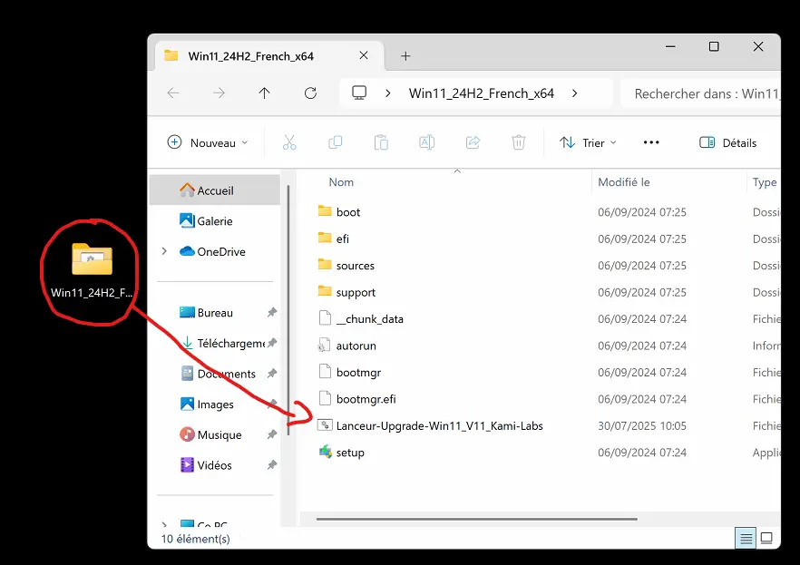Expand chevron after Win11_24H2_French_x64 in address bar
This screenshot has height=565, width=800.
pos(574,93)
